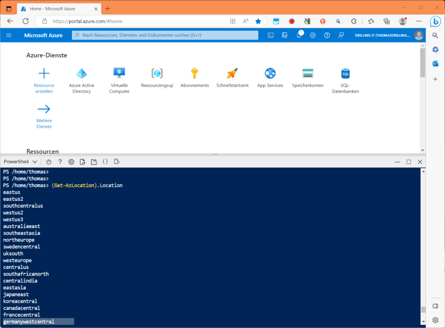Open web preview icon in Cloud Shell
The height and width of the screenshot is (328, 445).
pos(116,162)
